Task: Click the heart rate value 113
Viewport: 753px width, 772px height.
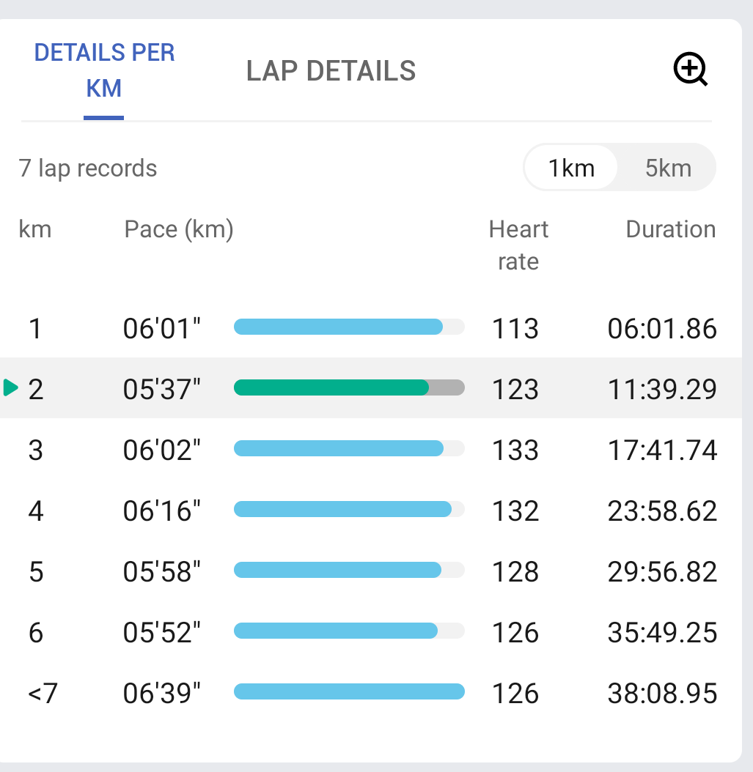Action: point(515,328)
